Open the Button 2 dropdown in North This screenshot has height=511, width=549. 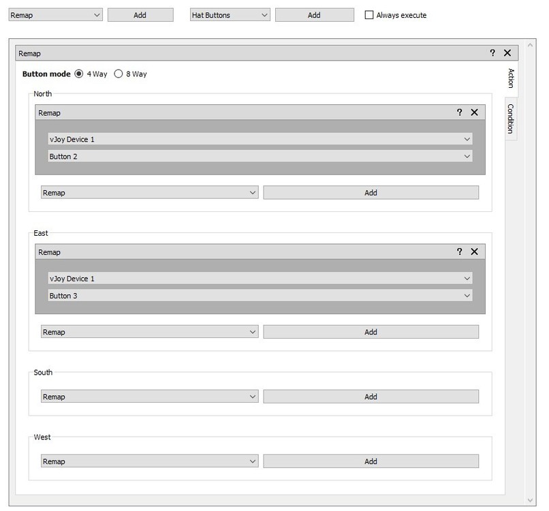click(260, 156)
